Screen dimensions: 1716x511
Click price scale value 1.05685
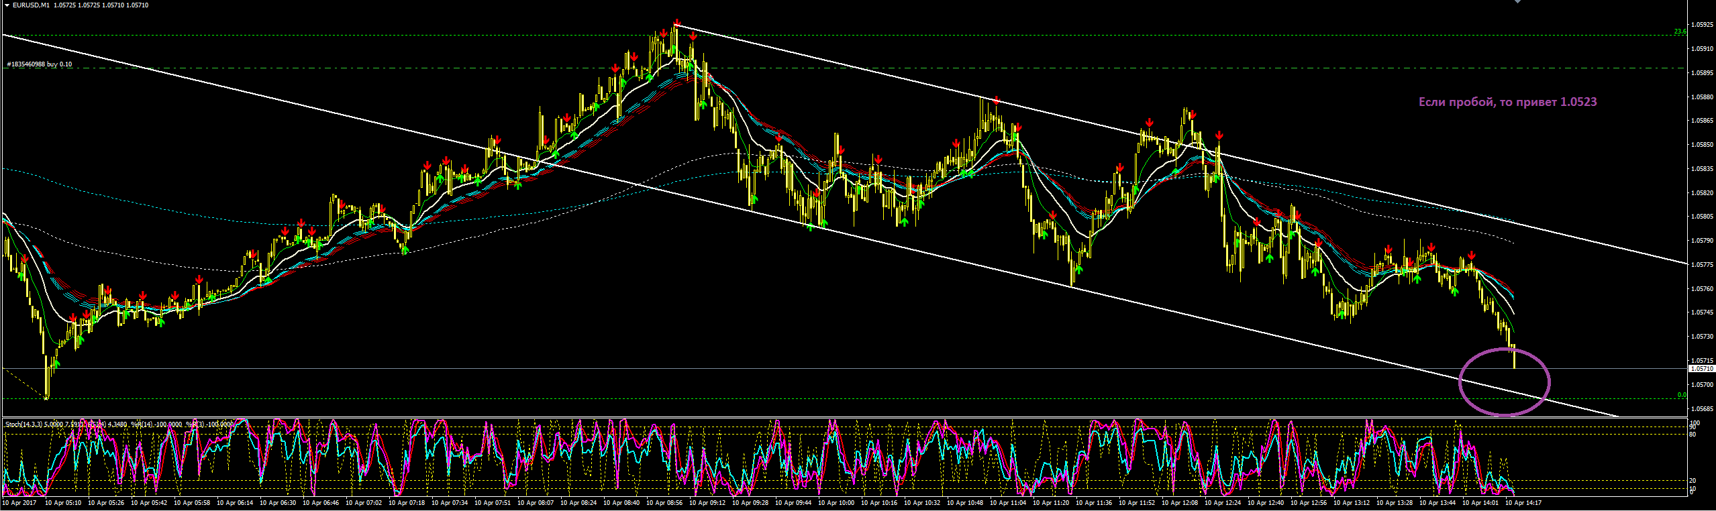coord(1701,408)
